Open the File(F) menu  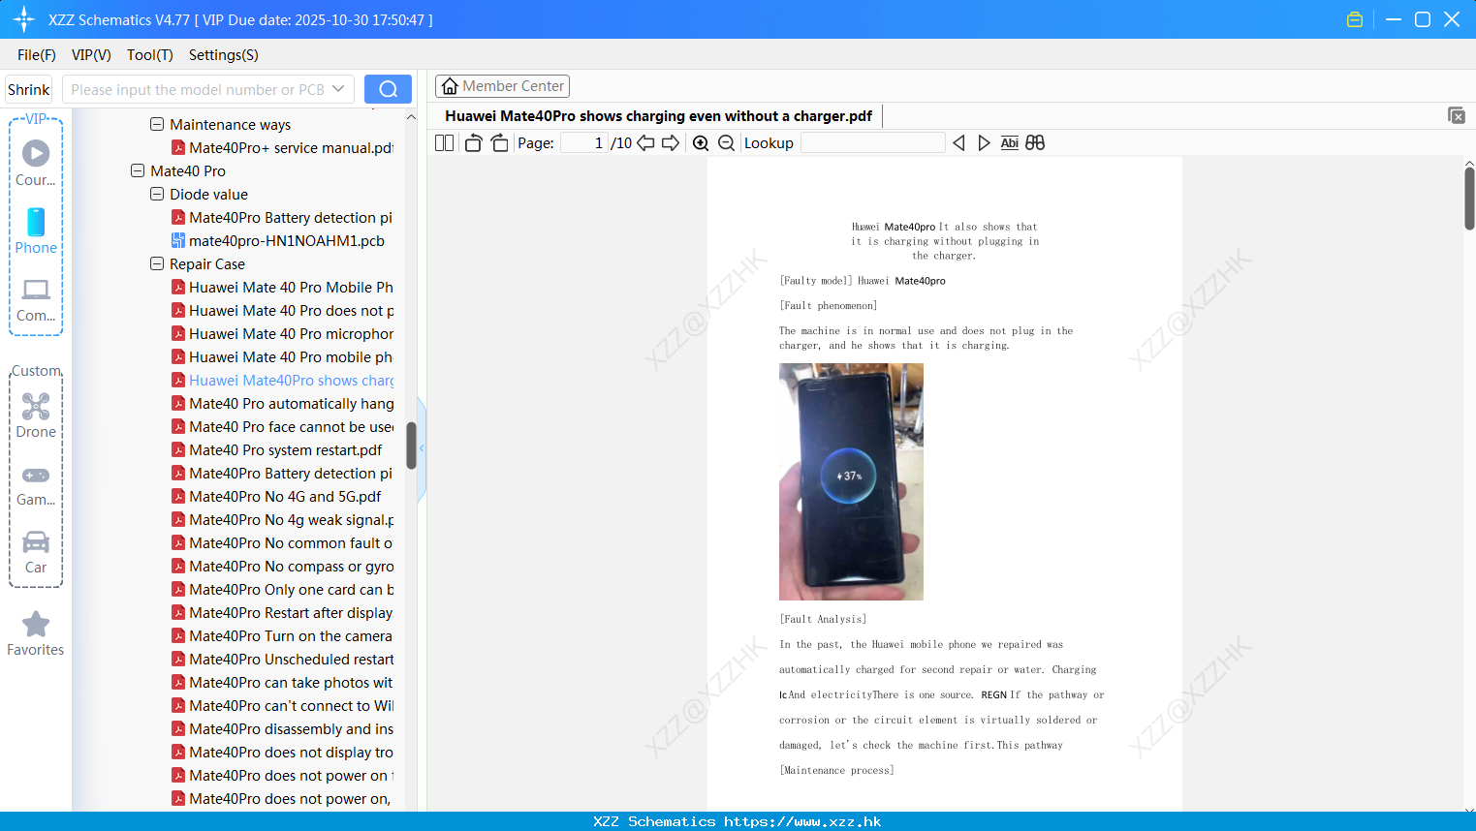(37, 55)
